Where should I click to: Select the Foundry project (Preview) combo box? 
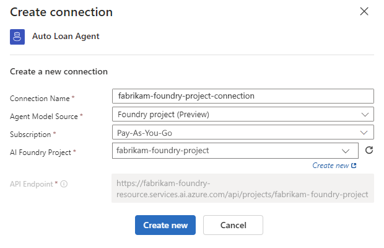tap(243, 114)
